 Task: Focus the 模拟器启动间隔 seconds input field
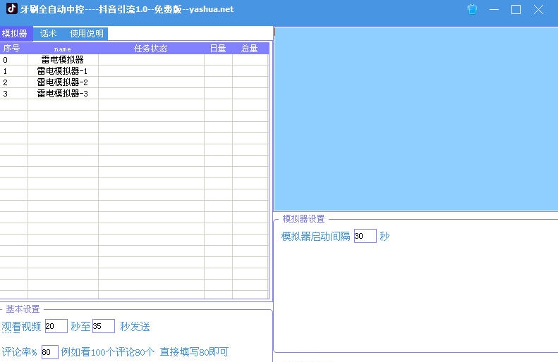pos(365,236)
